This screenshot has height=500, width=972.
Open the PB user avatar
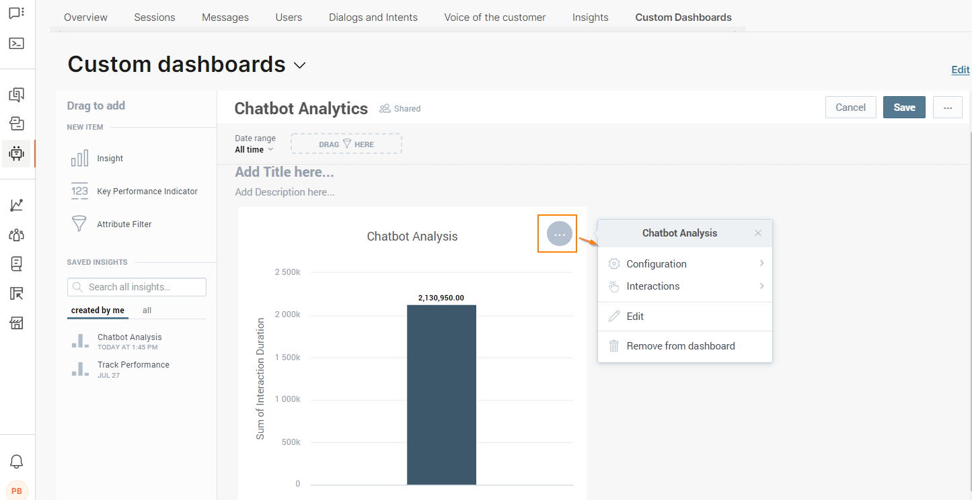[x=17, y=490]
